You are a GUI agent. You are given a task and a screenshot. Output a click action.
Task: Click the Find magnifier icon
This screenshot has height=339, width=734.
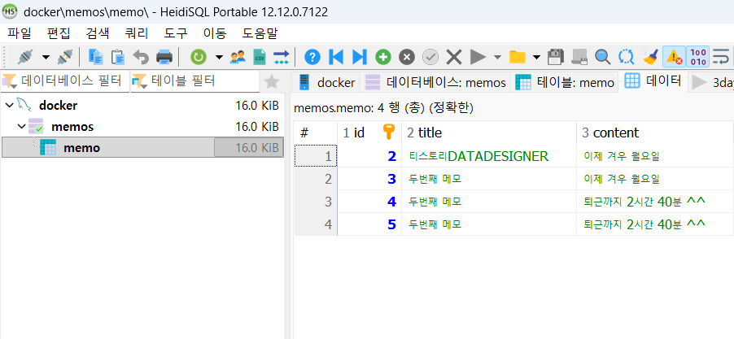pos(602,57)
